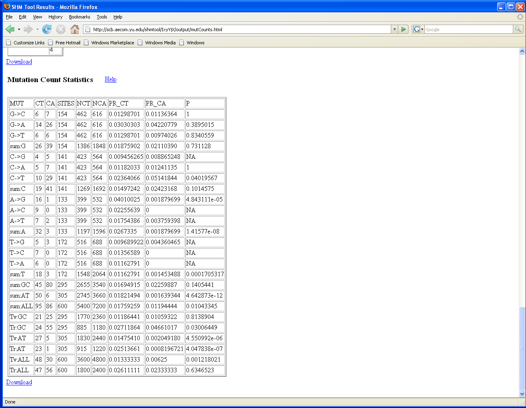Open the Bookmarks menu
The height and width of the screenshot is (408, 526).
pyautogui.click(x=79, y=17)
